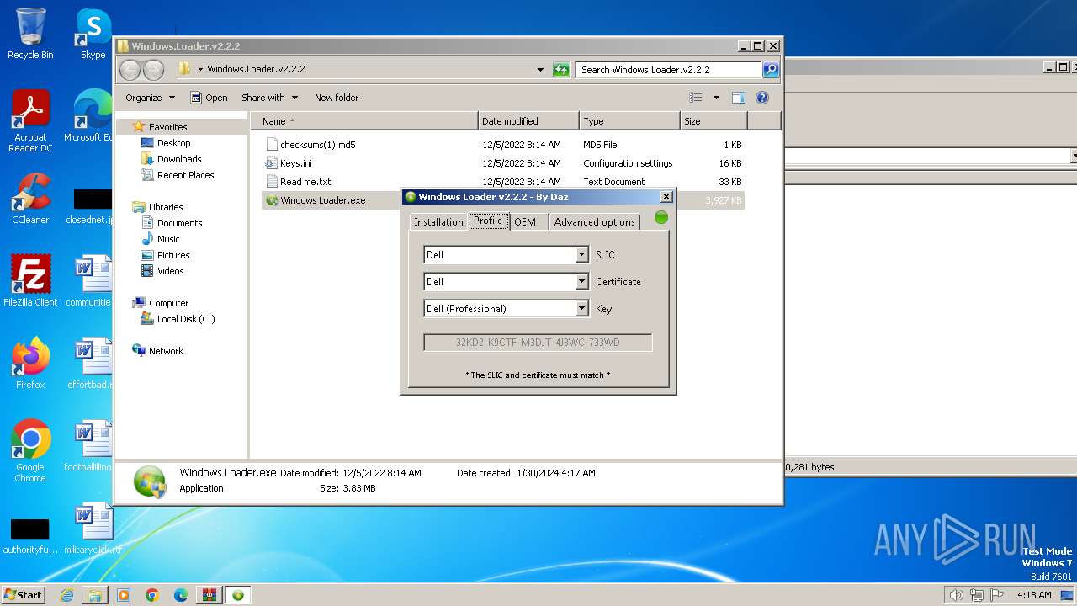Click the Explorer forward navigation arrow

tap(153, 70)
